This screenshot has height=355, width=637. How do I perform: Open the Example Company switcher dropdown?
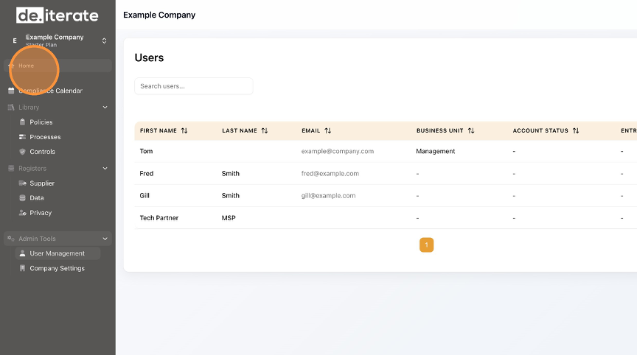click(104, 41)
